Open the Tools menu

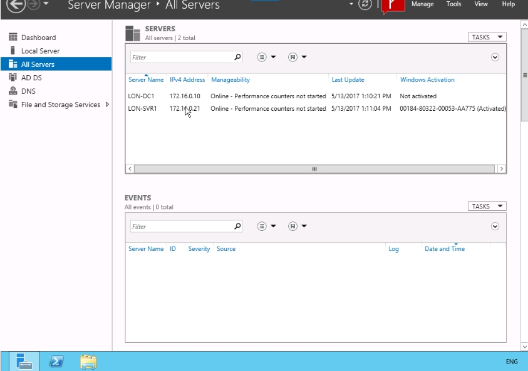pyautogui.click(x=453, y=4)
